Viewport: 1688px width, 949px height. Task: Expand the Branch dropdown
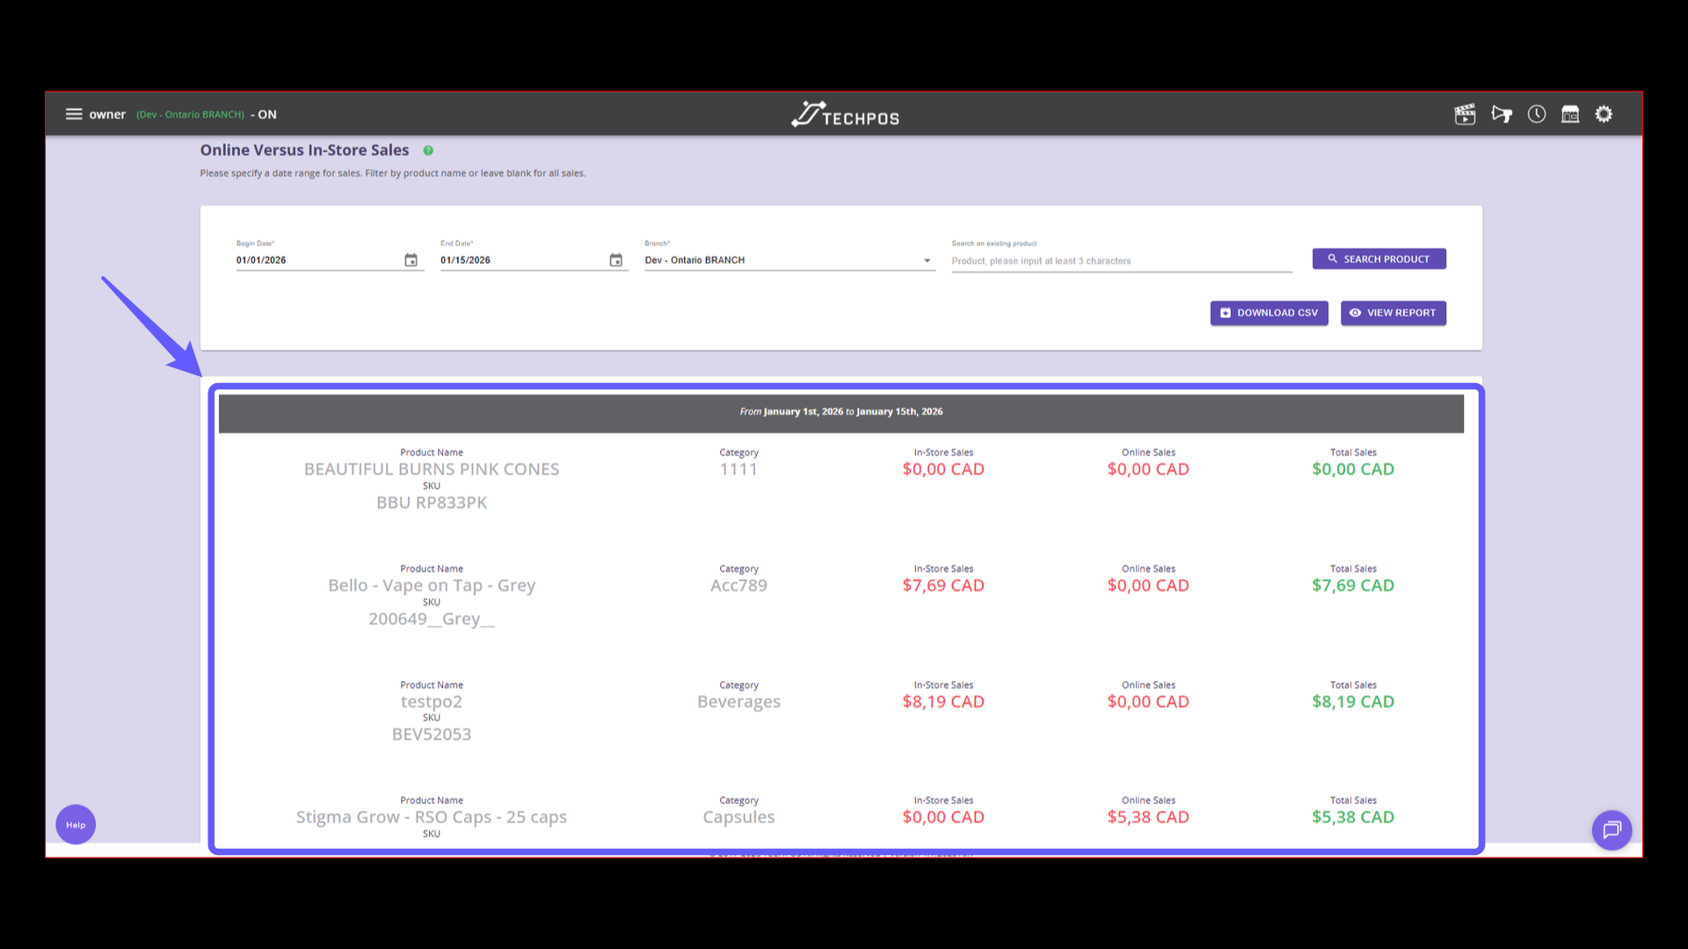coord(928,260)
